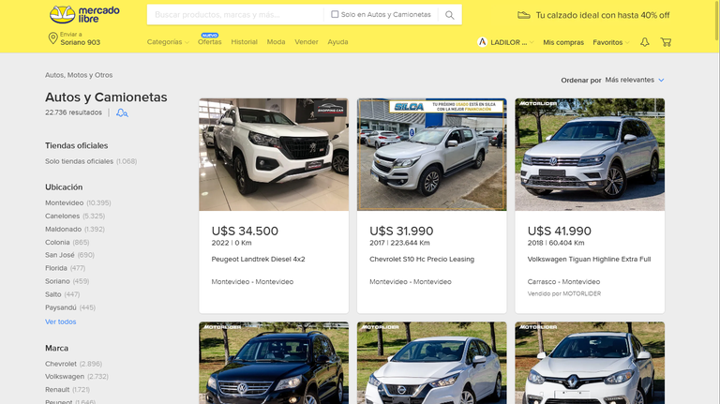The image size is (720, 404).
Task: Open the notifications bell icon
Action: point(645,42)
